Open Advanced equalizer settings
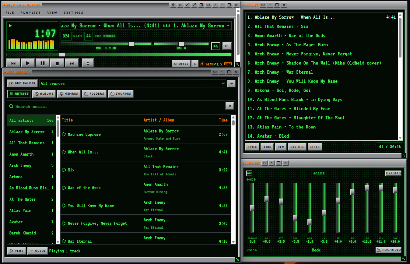This screenshot has width=410, height=264. click(388, 250)
